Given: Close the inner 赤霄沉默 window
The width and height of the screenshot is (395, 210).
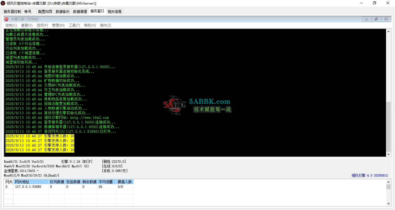Looking at the screenshot, I should click(386, 19).
